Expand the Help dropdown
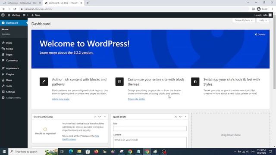Screen dimensions: 276x155 click(x=263, y=20)
